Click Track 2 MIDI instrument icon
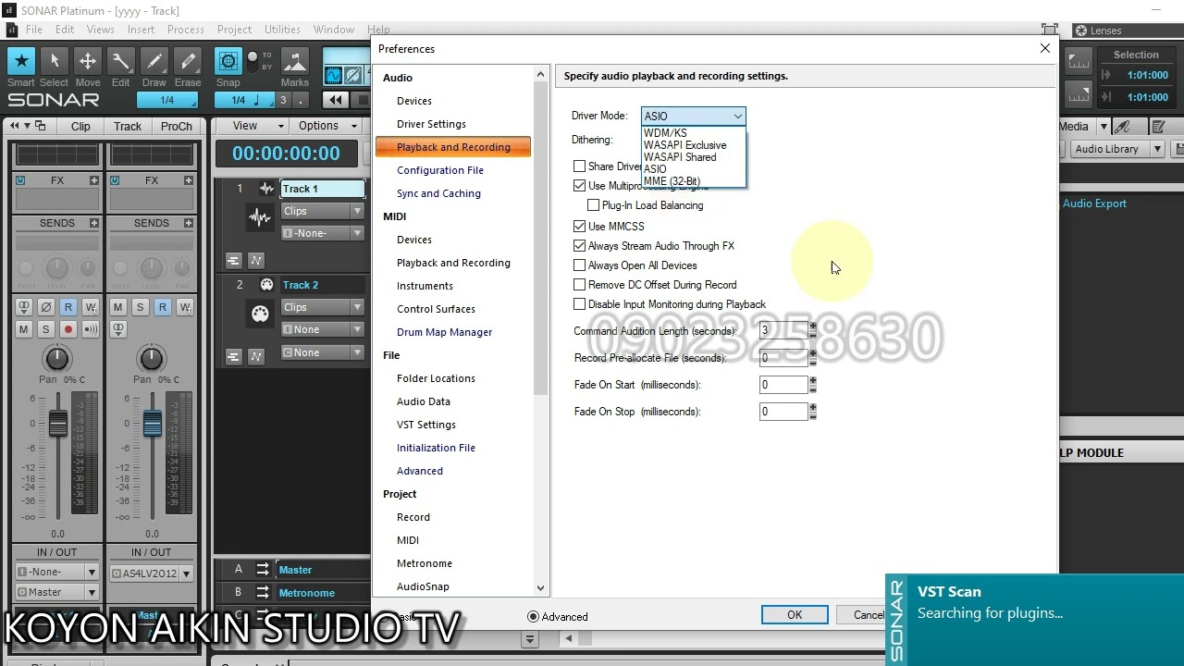The height and width of the screenshot is (666, 1184). point(260,314)
